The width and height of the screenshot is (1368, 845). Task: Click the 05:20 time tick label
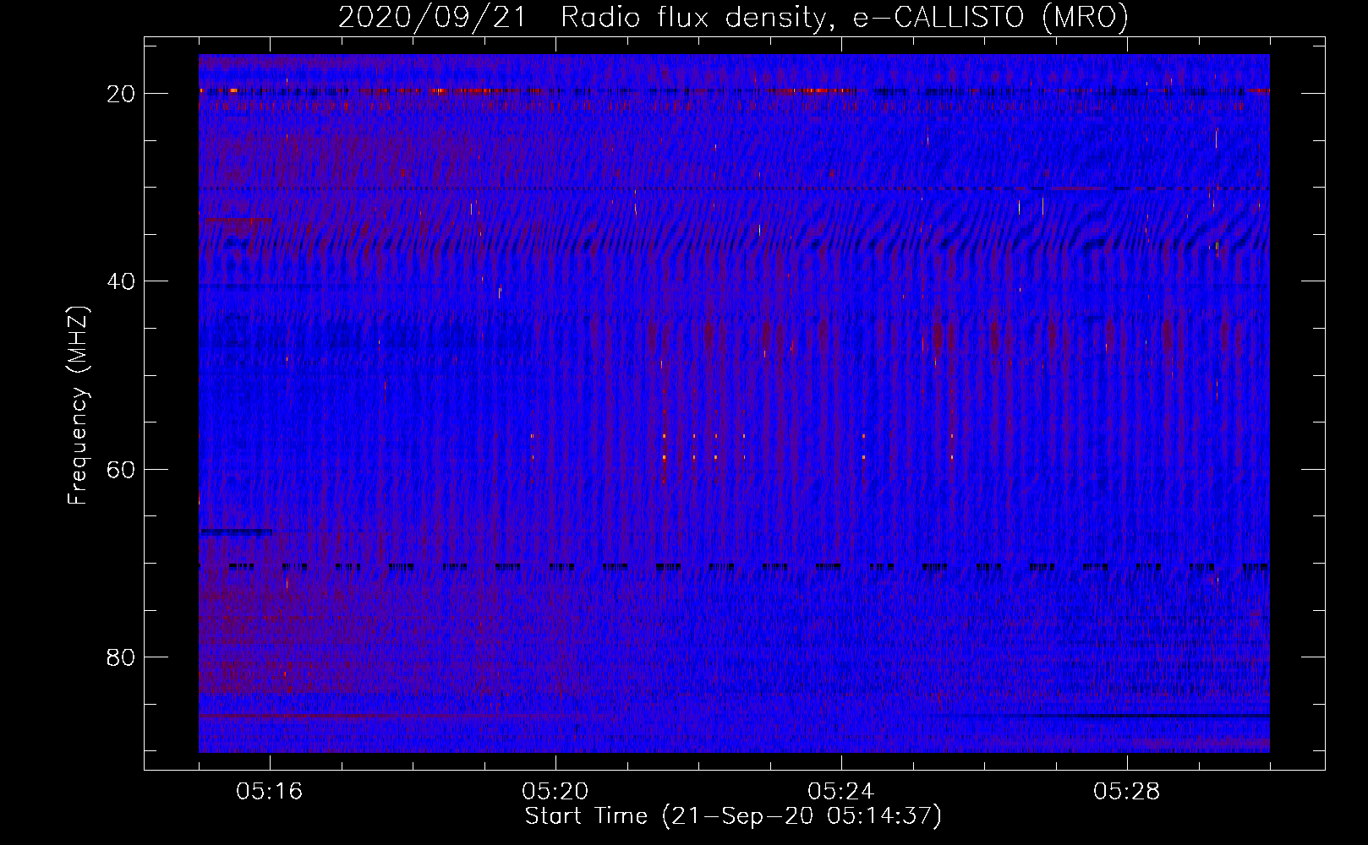click(555, 792)
